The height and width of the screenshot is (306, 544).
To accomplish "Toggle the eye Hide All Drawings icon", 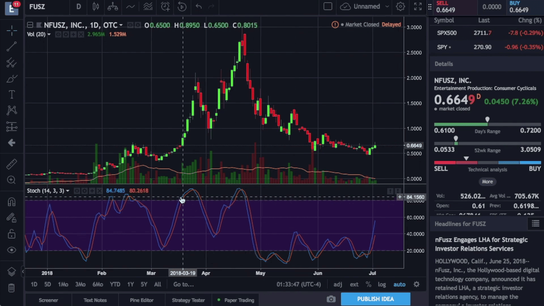I will pos(12,250).
